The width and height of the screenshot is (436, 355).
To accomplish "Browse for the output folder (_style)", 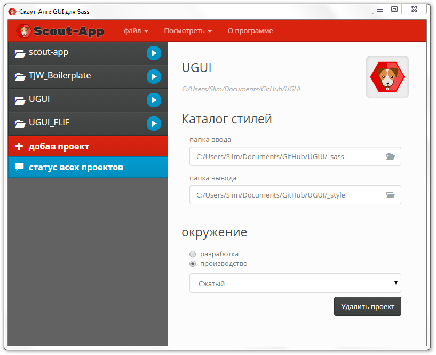I will (x=391, y=195).
